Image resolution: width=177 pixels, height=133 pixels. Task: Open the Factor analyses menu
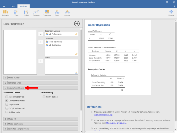click(57, 13)
